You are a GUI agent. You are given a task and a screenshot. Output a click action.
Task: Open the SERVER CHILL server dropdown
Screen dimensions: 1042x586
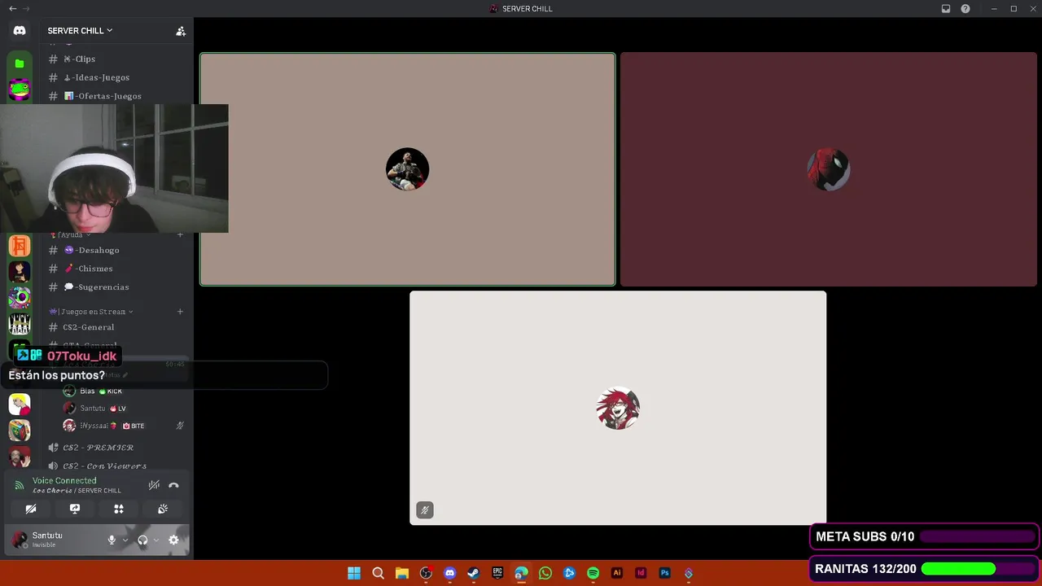click(80, 31)
